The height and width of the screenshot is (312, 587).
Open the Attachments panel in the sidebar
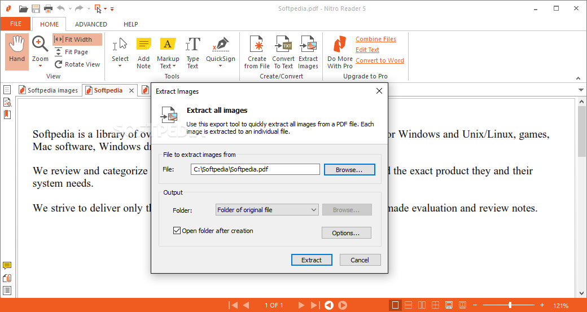coord(7,278)
